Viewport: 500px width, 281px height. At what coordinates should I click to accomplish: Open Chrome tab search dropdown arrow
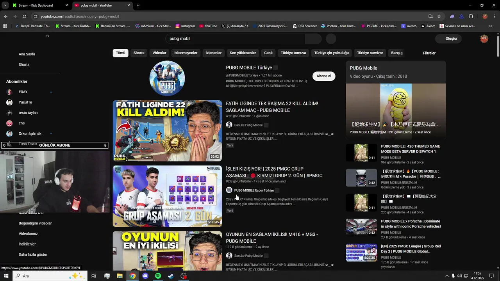5,5
